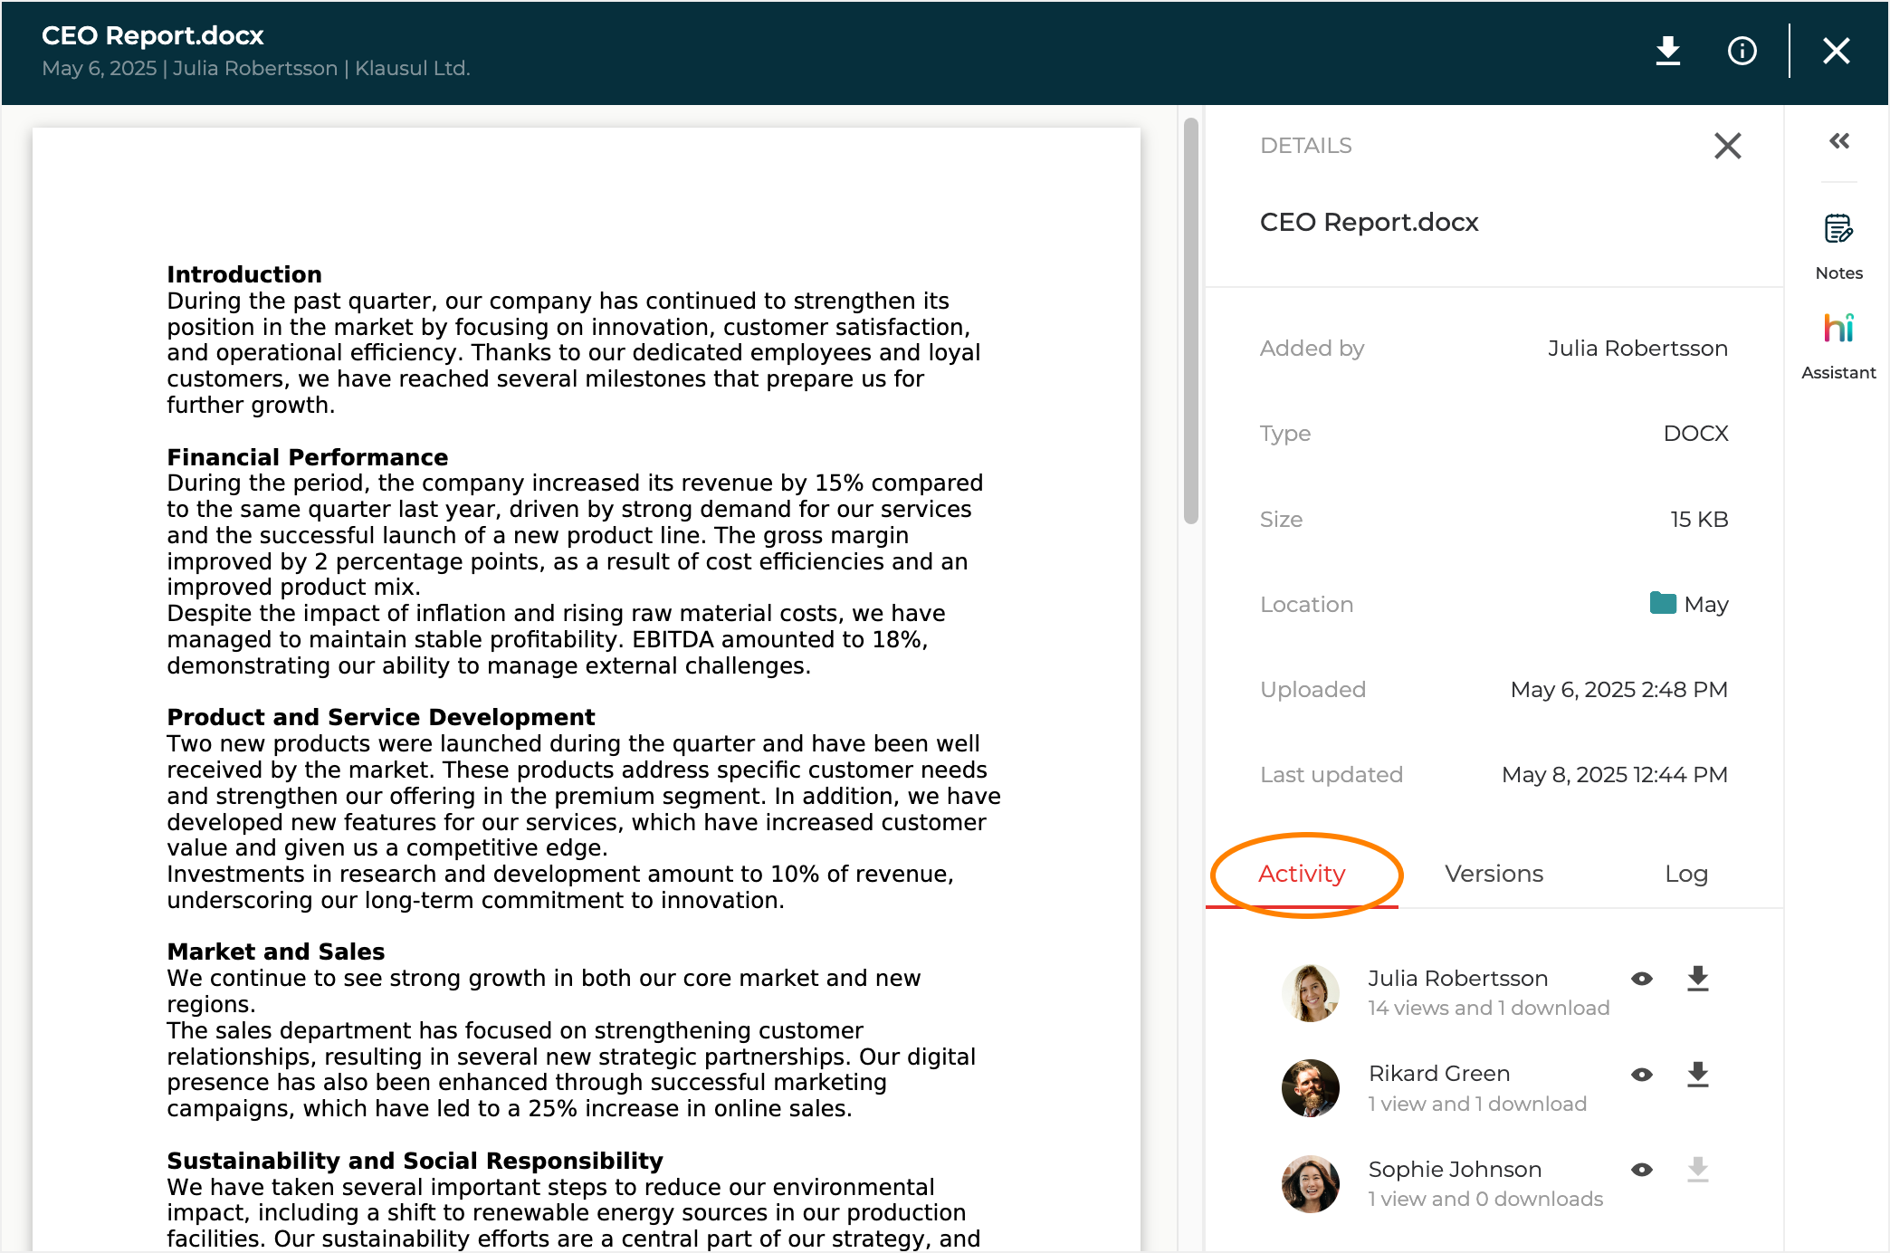Close the Details panel
The image size is (1890, 1253).
(x=1727, y=146)
